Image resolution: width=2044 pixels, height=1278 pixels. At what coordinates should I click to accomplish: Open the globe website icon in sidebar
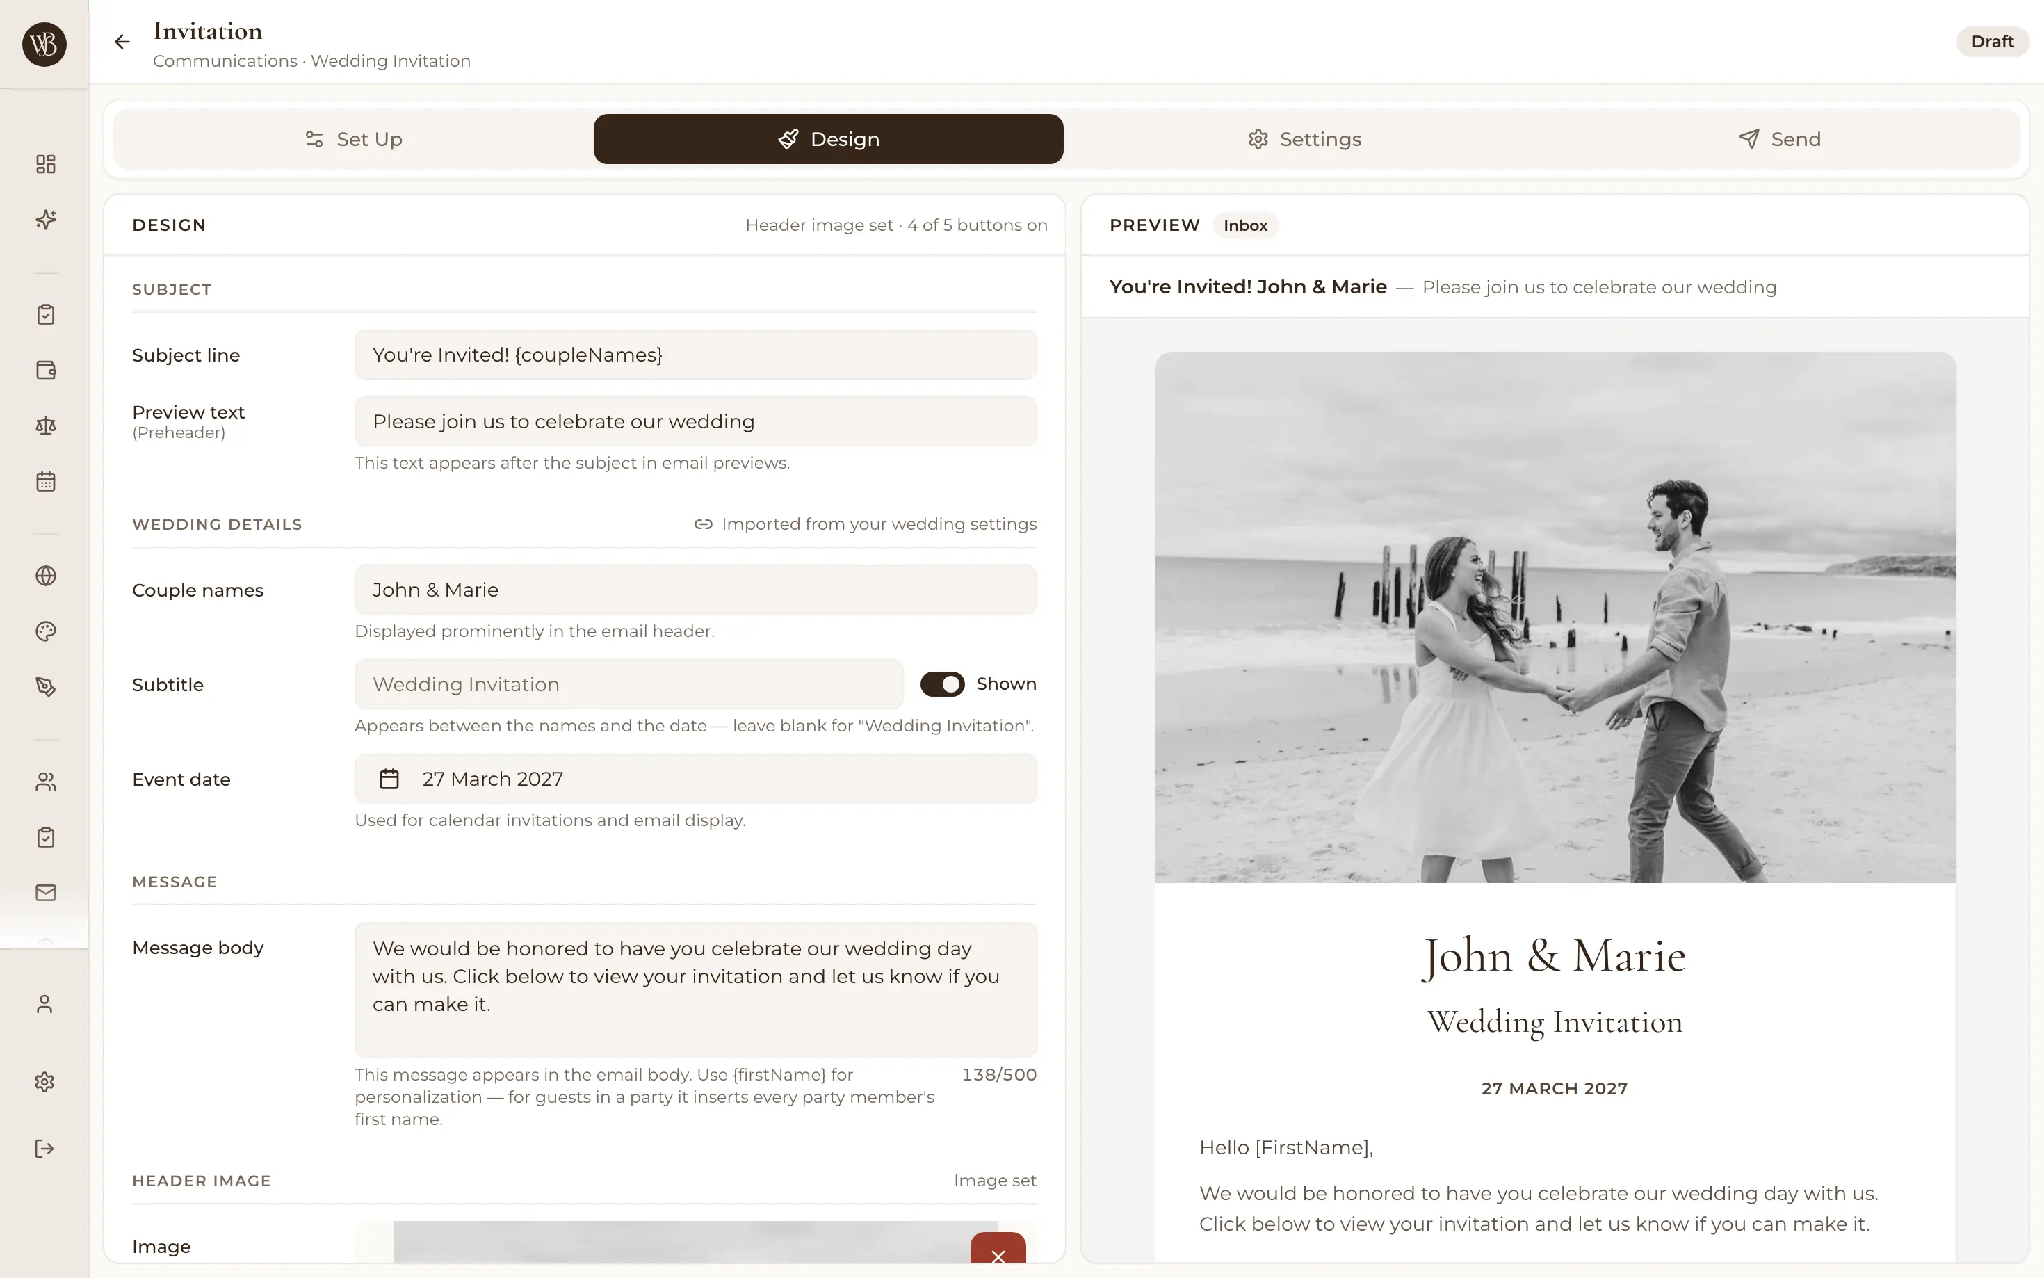point(46,576)
